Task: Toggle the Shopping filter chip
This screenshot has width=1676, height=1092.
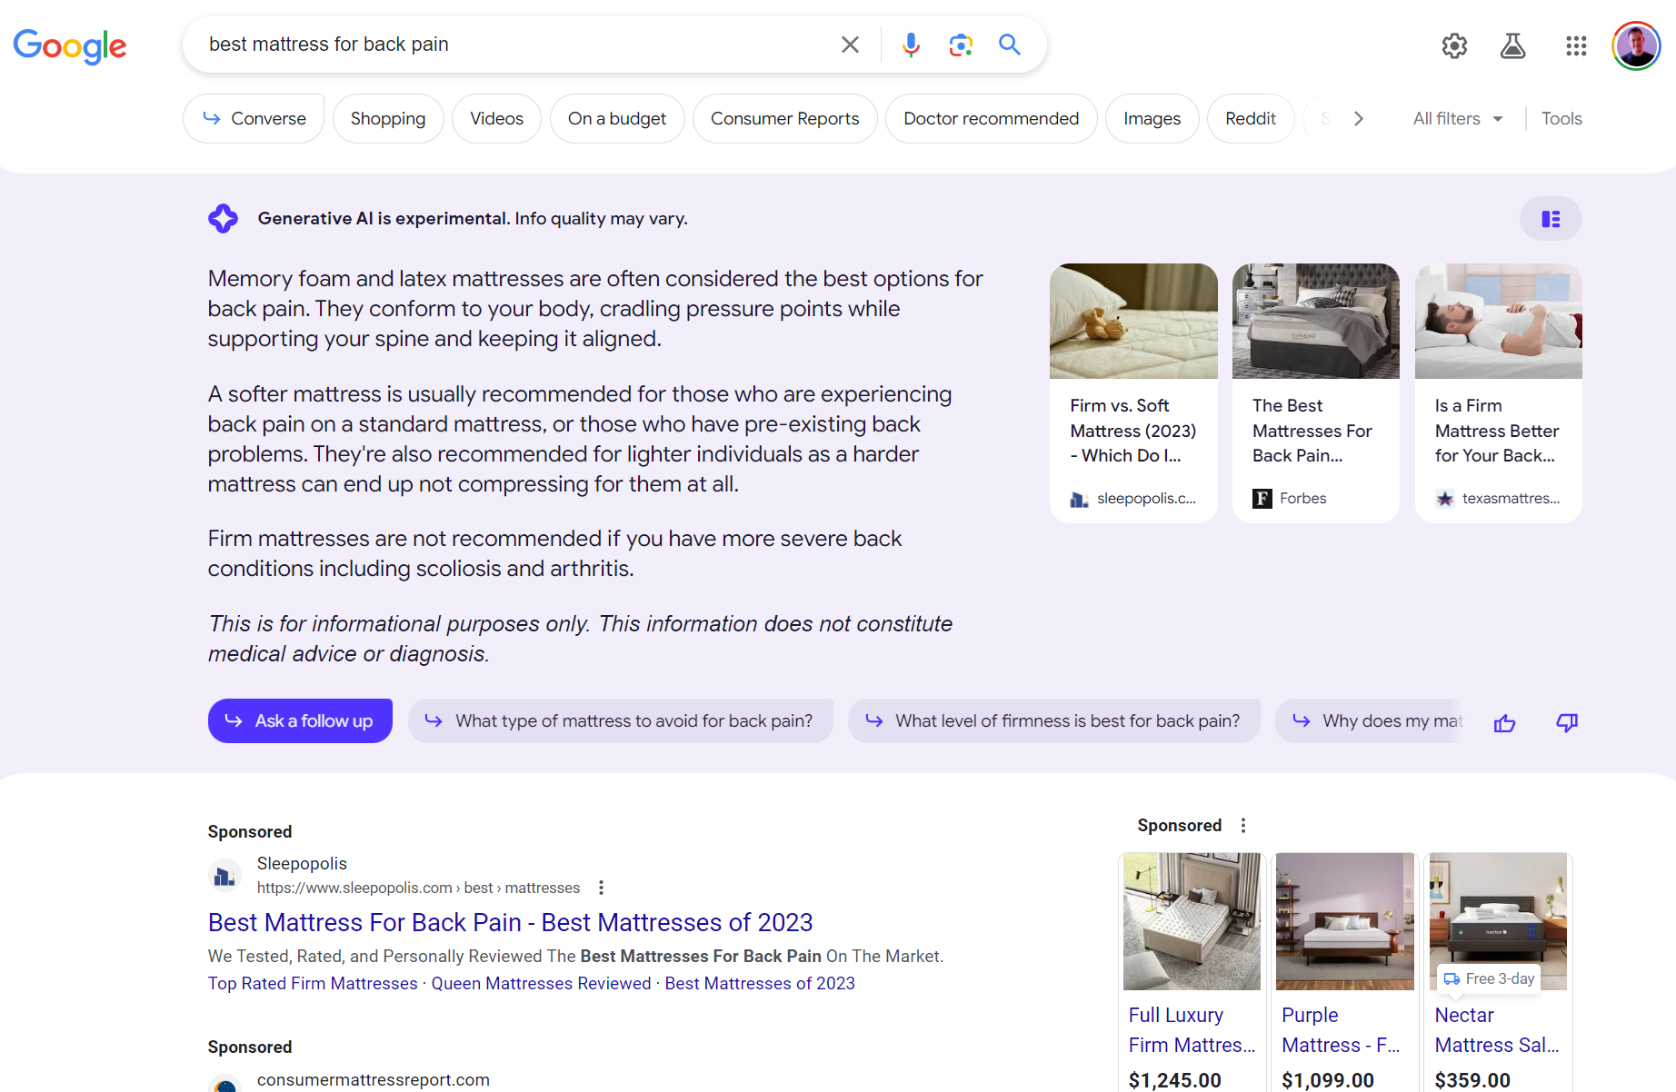Action: tap(388, 118)
